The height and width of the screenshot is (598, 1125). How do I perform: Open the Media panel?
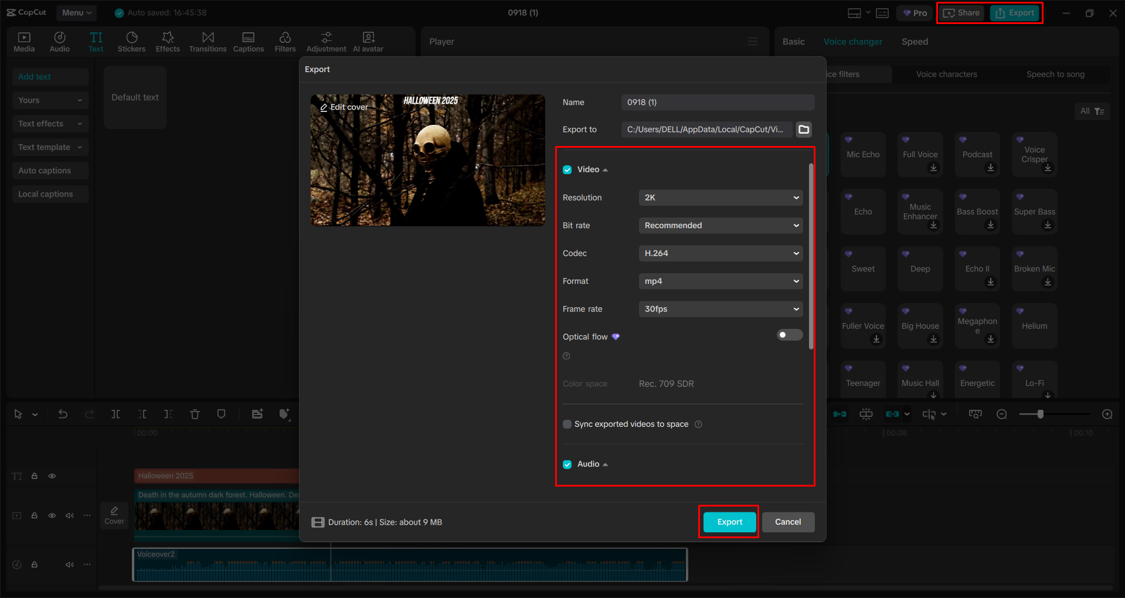click(23, 41)
